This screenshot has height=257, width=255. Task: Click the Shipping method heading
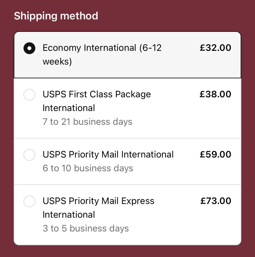click(56, 16)
